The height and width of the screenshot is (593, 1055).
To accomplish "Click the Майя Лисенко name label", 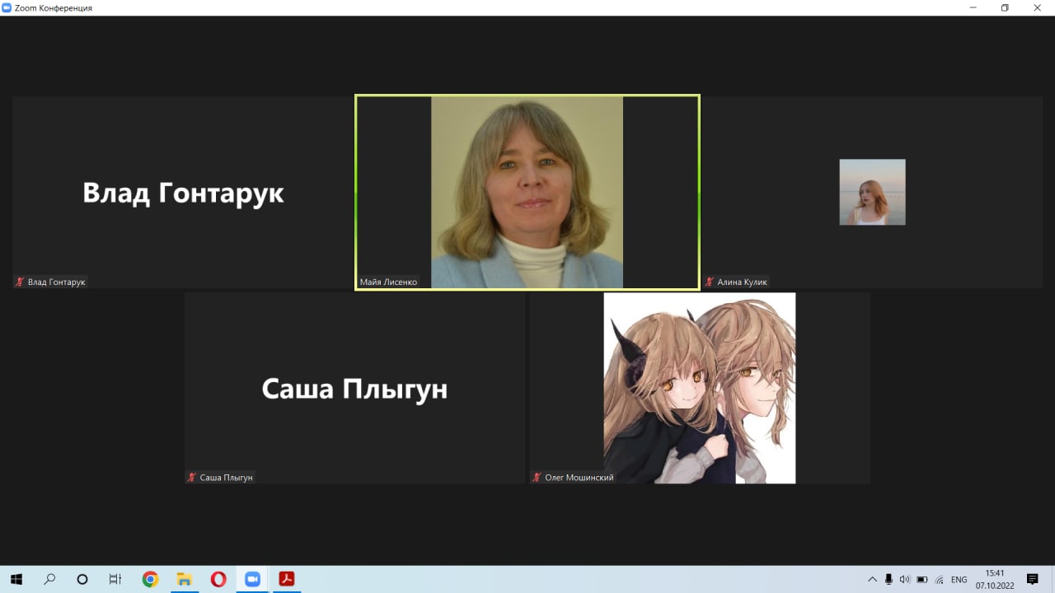I will point(388,282).
